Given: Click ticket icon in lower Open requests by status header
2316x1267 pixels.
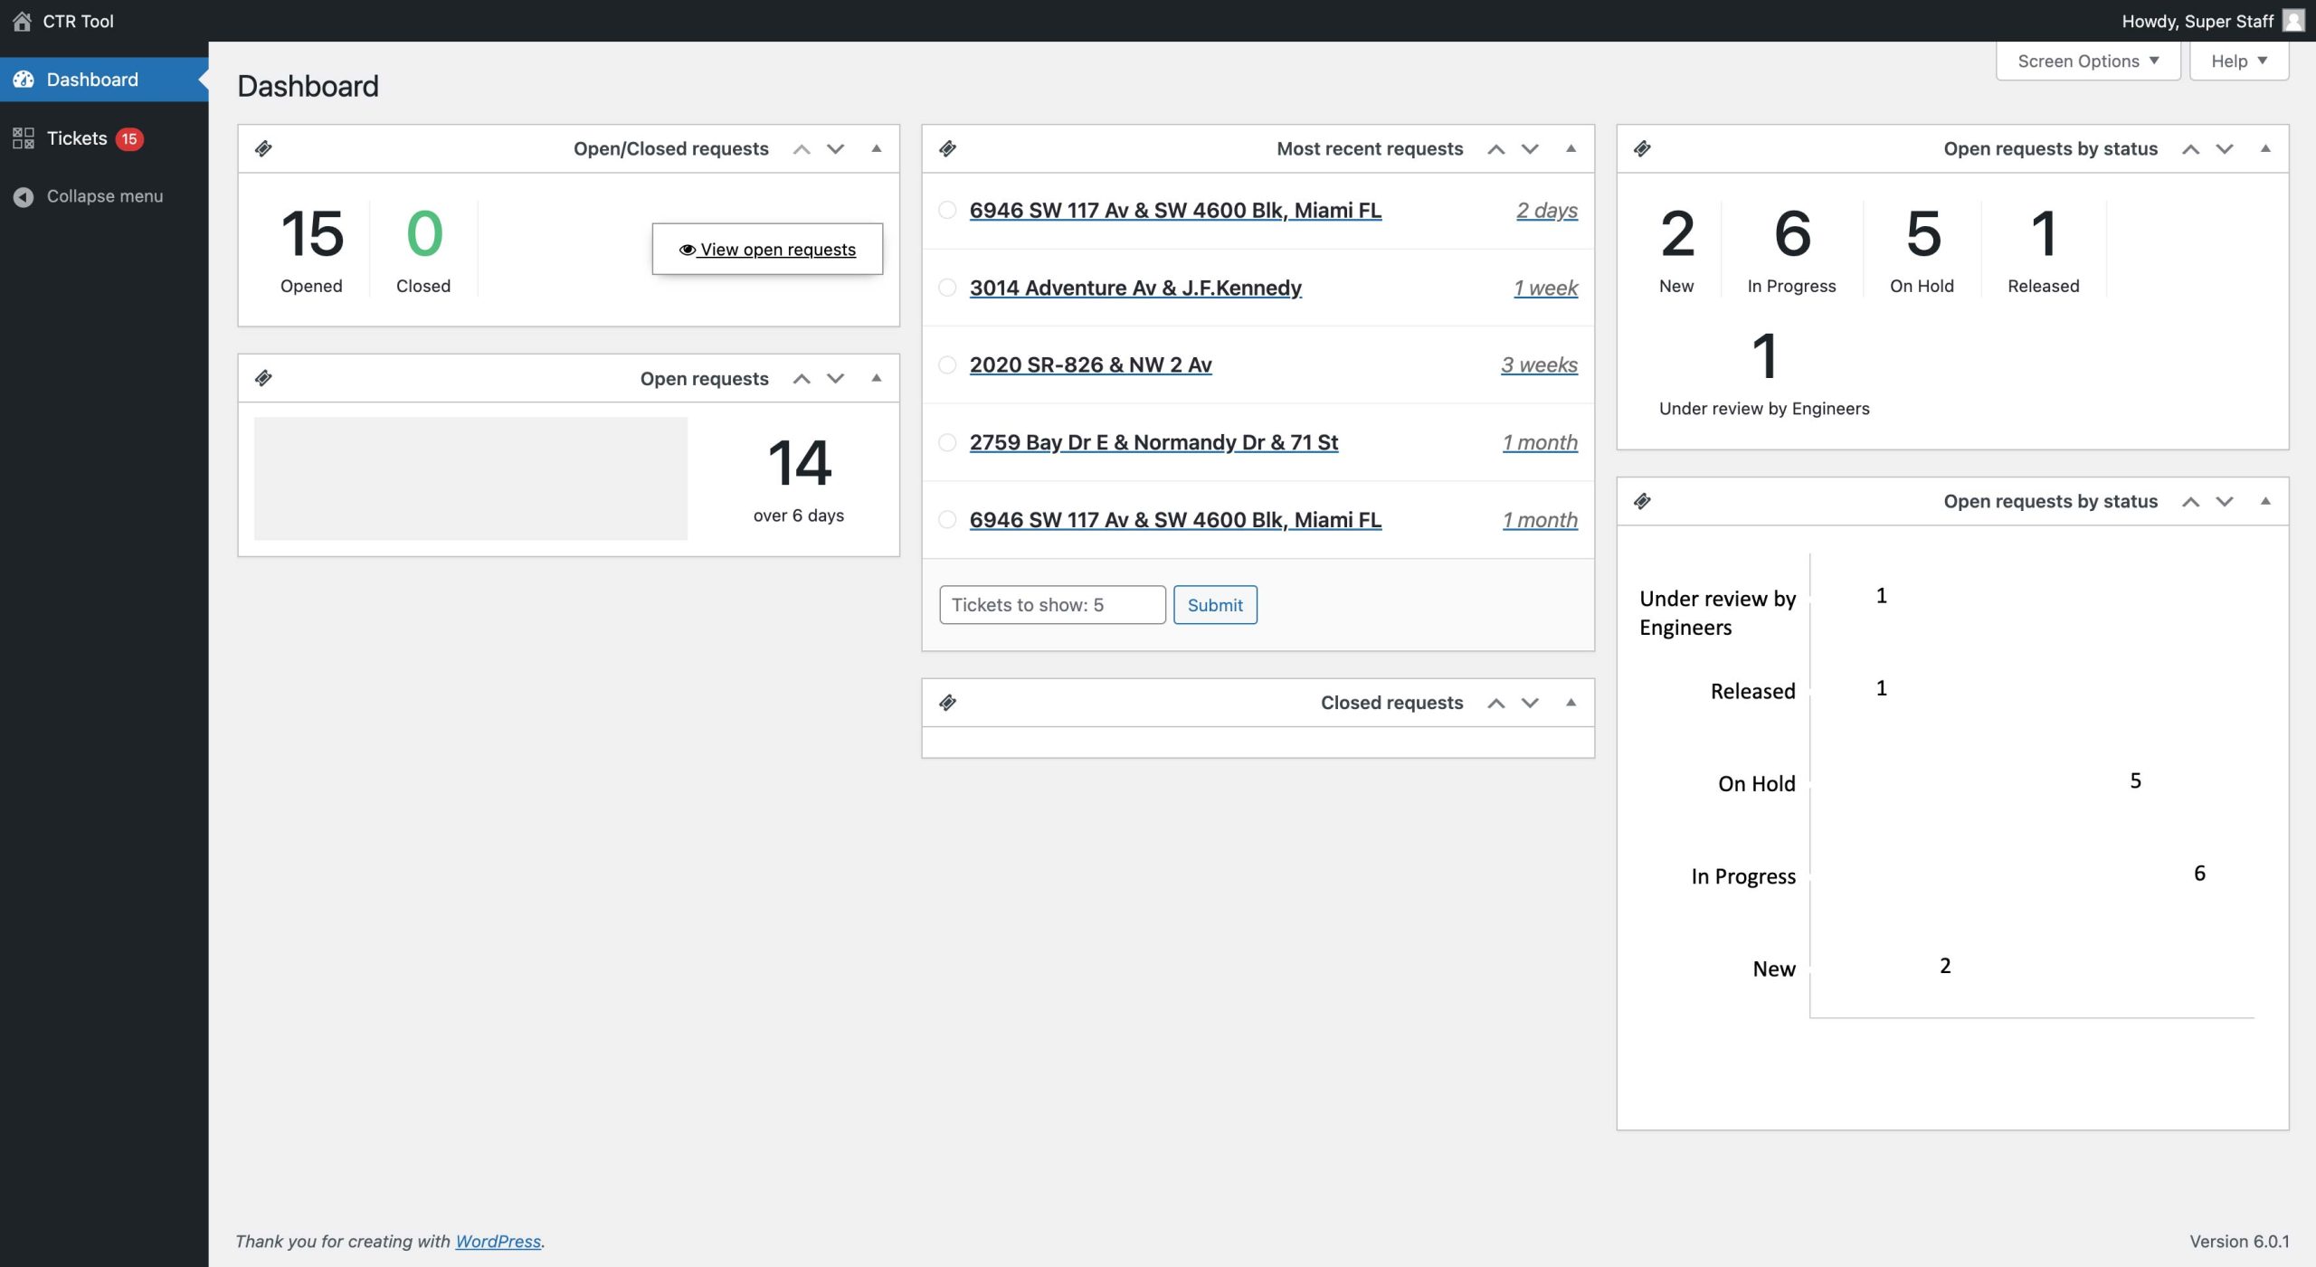Looking at the screenshot, I should click(1642, 501).
